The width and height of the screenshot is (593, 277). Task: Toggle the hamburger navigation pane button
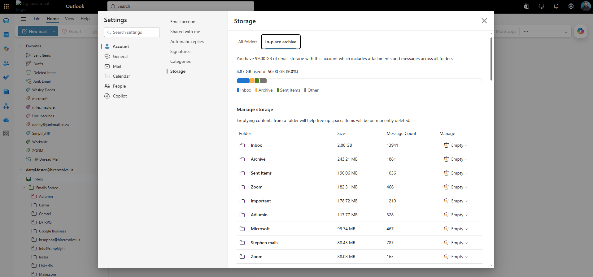23,19
